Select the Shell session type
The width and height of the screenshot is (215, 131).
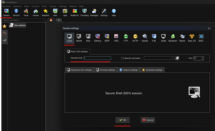pos(163,38)
